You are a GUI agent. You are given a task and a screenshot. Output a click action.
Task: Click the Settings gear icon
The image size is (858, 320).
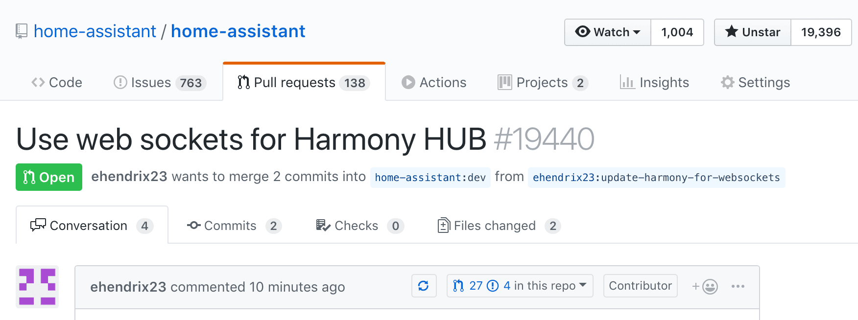click(728, 82)
